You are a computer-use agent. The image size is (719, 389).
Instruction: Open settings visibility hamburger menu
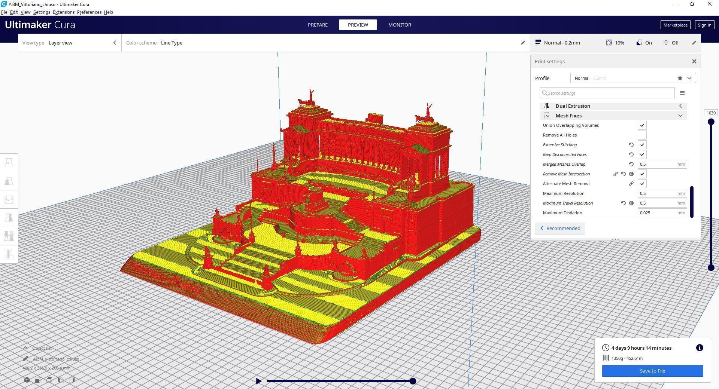click(x=682, y=93)
